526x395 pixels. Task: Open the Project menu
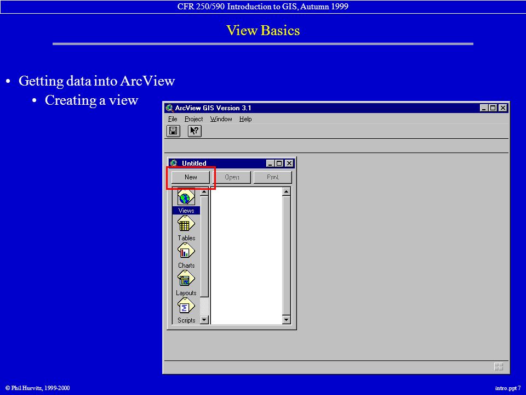[x=193, y=119]
